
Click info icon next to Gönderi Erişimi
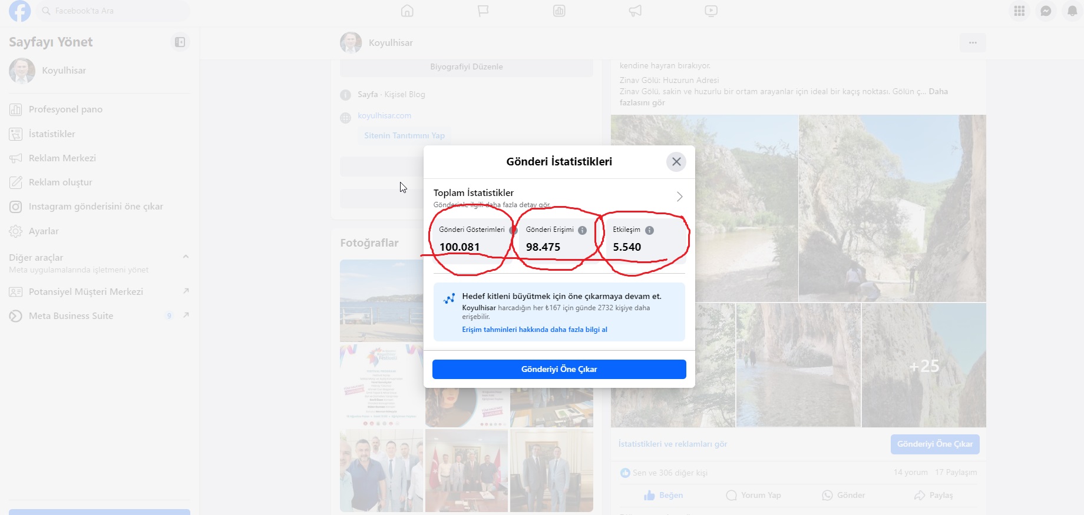(582, 230)
